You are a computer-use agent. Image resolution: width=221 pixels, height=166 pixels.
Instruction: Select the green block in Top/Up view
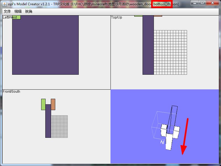(x=138, y=16)
